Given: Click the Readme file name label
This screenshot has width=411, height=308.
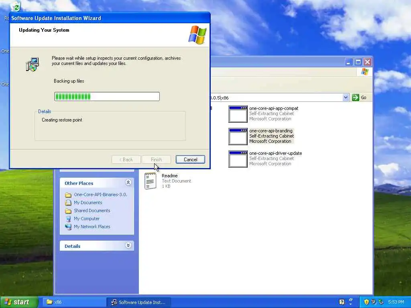Looking at the screenshot, I should point(170,176).
